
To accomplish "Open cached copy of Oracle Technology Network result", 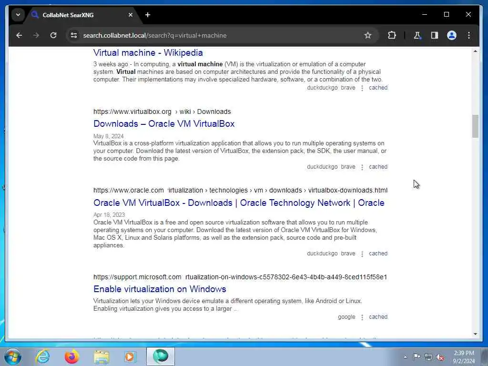I will 378,254.
